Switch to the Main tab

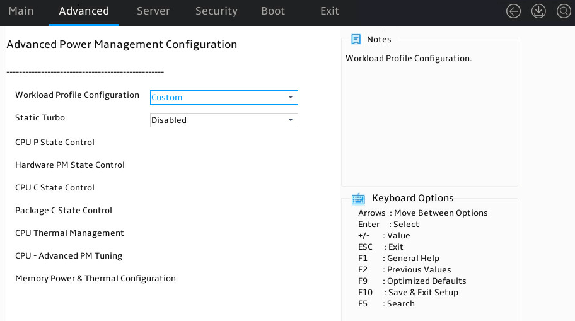click(21, 11)
